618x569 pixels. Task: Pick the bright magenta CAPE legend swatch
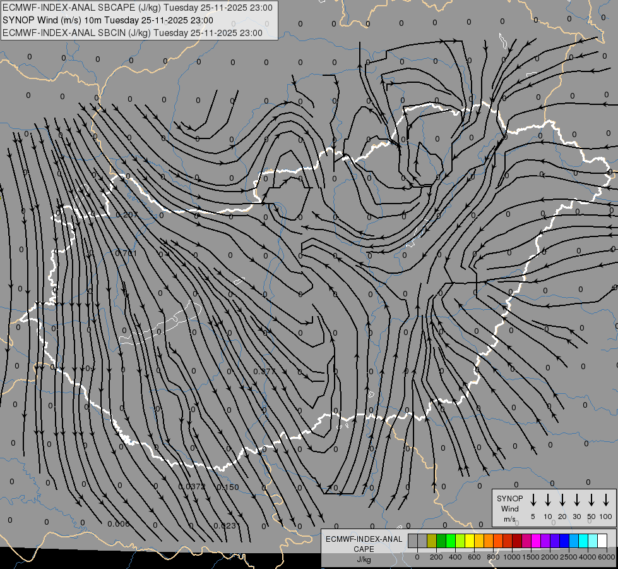point(537,541)
